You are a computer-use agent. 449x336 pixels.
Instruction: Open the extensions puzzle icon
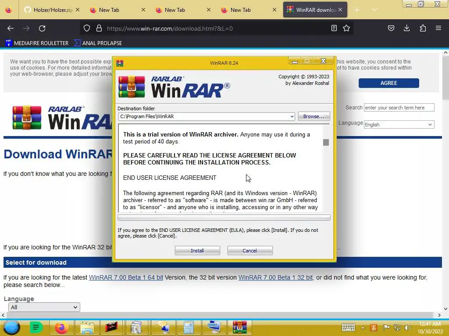tap(423, 28)
